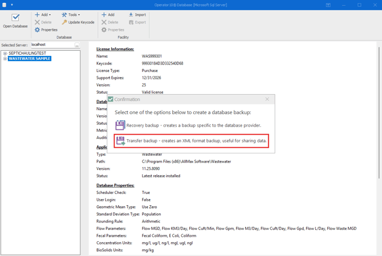Click the Recovery backup floppy disk icon
382x256 pixels.
[120, 125]
